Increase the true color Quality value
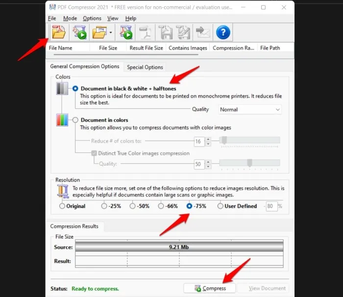Image resolution: width=343 pixels, height=297 pixels. click(x=208, y=162)
